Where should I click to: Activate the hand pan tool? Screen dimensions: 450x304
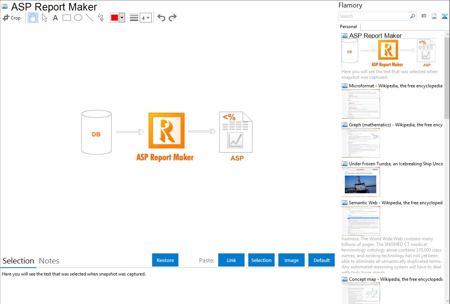(x=33, y=18)
